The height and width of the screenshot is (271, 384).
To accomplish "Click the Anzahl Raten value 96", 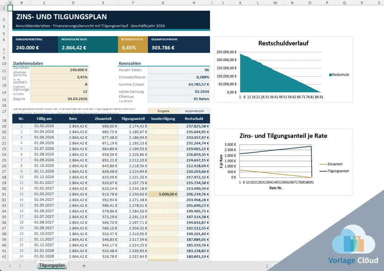I will 179,70.
